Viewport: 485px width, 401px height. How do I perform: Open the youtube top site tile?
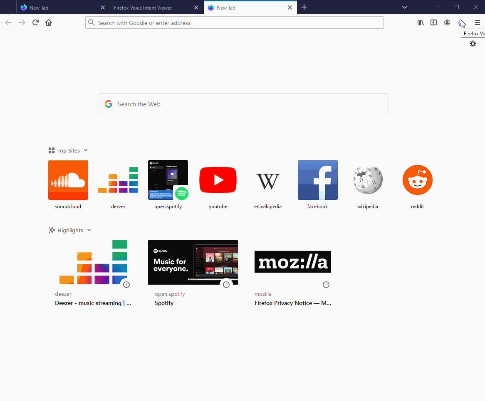218,180
